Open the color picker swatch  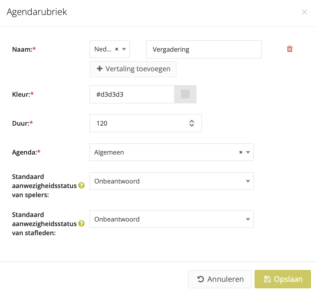pyautogui.click(x=185, y=94)
